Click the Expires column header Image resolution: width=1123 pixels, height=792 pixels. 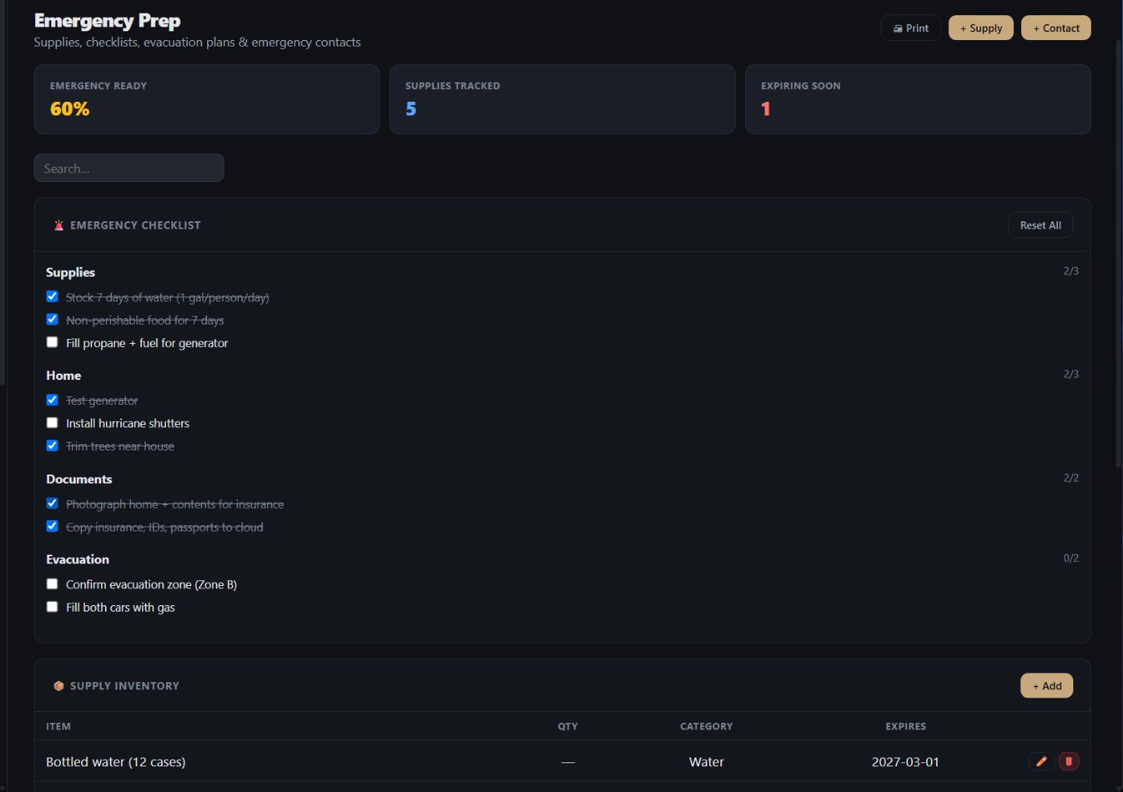click(906, 726)
